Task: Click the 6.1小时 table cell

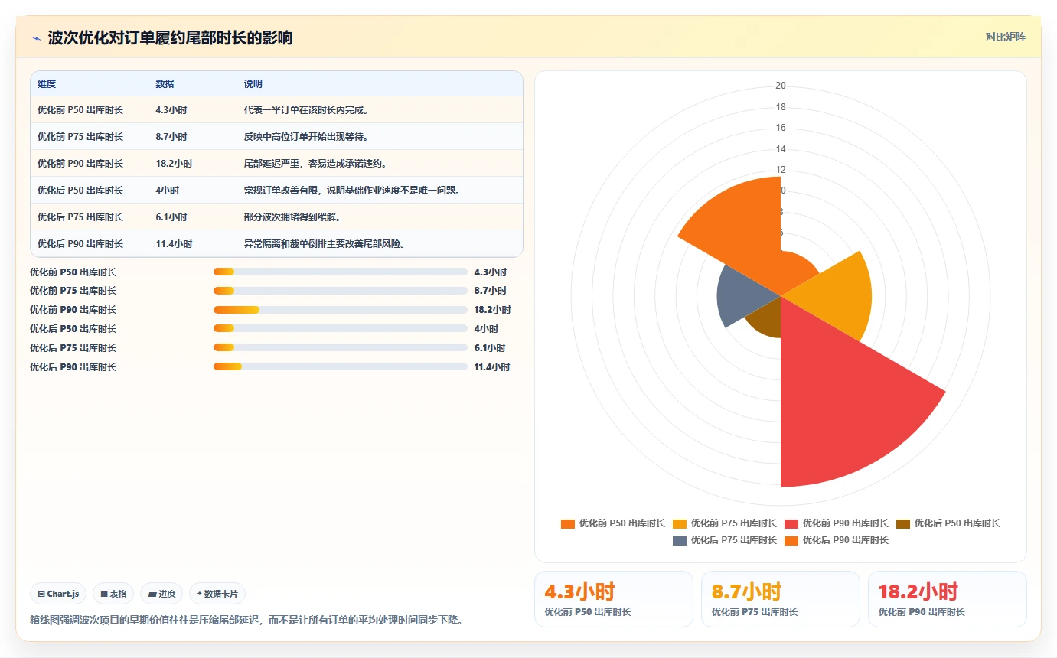Action: tap(171, 217)
